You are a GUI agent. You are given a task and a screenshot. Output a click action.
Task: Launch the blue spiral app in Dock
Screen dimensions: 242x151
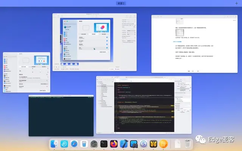click(x=64, y=144)
